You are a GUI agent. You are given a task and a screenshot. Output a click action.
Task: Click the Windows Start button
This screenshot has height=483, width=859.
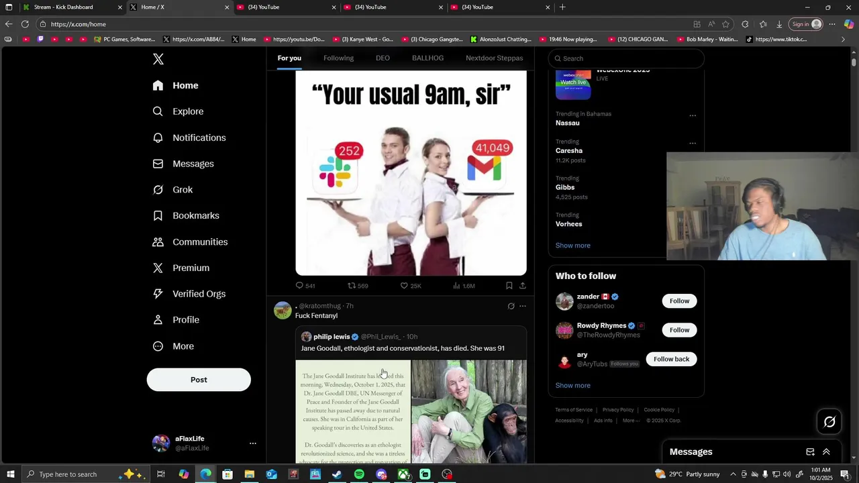tap(11, 474)
